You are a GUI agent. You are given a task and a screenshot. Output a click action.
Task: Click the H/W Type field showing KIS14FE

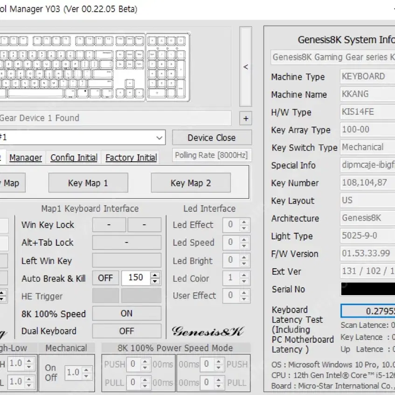(367, 112)
